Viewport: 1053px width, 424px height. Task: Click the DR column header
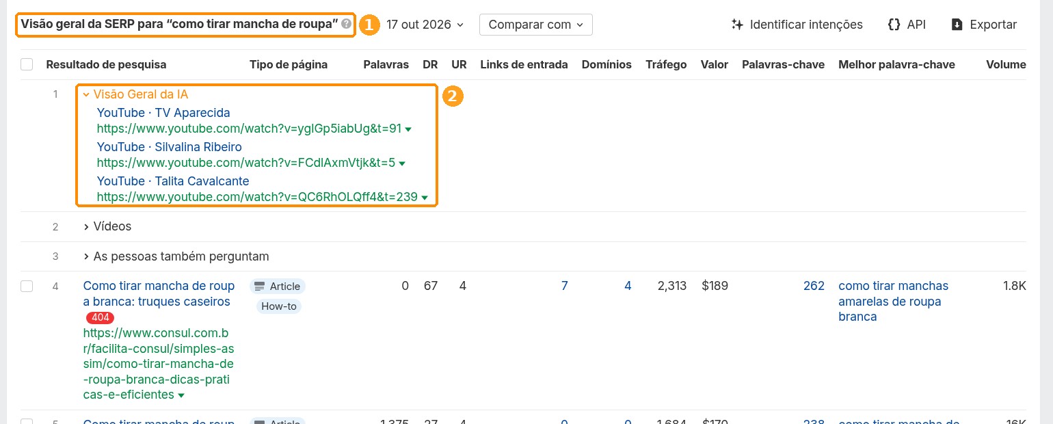430,64
